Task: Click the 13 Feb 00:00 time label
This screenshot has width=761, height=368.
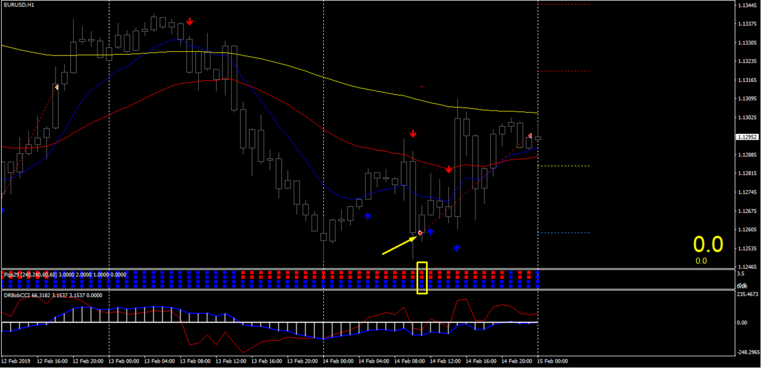Action: pos(124,360)
